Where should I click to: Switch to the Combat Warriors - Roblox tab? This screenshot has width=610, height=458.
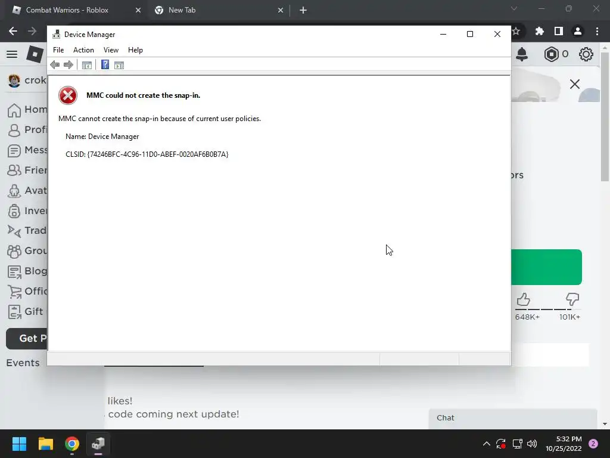(x=76, y=10)
